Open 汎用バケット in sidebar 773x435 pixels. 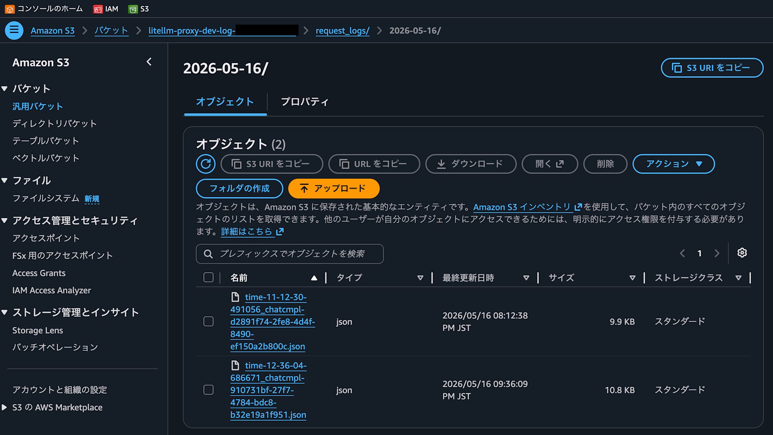(37, 106)
